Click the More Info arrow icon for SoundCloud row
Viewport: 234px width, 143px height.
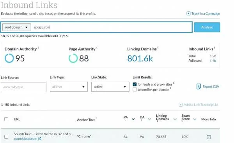click(209, 137)
